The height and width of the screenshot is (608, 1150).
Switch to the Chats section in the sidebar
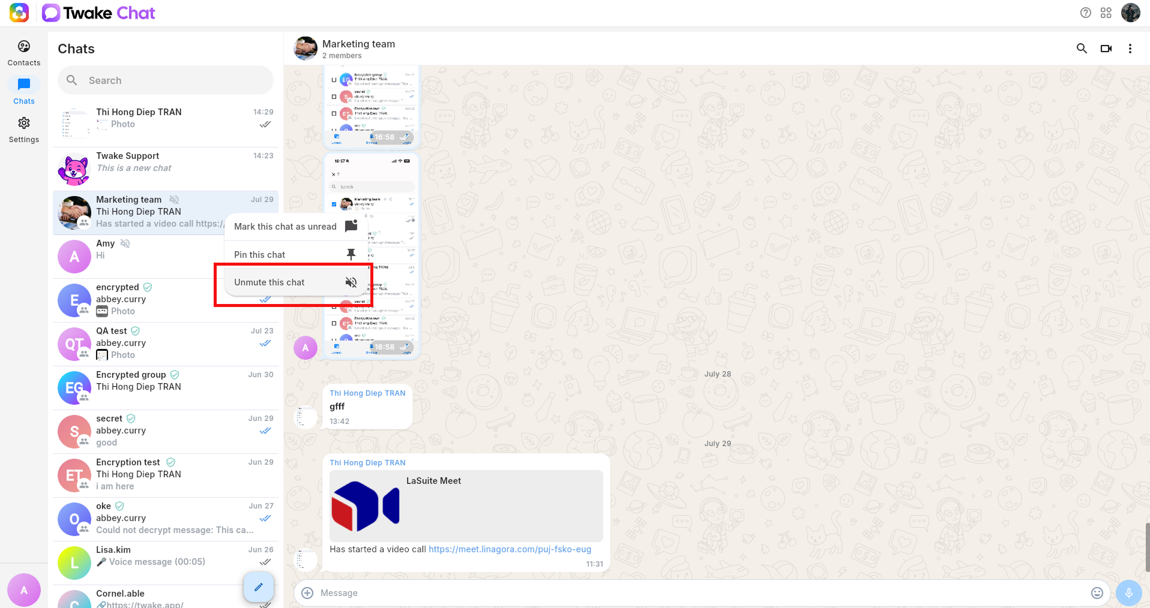click(24, 91)
